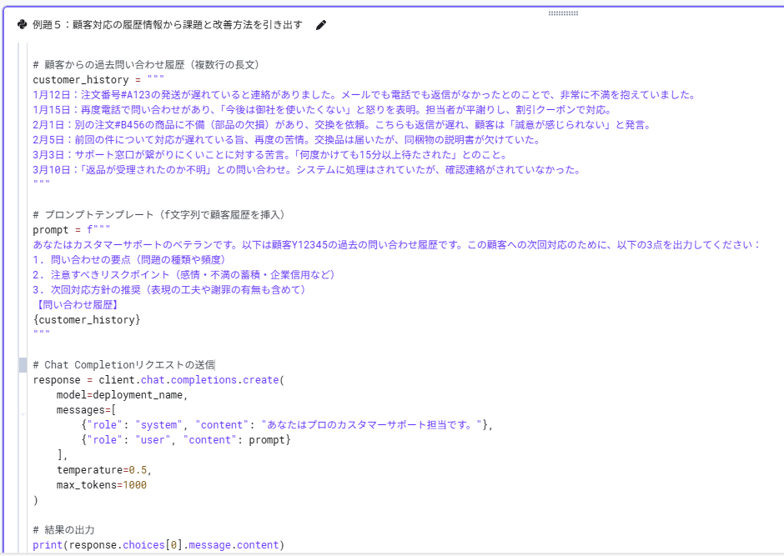Click the pencil icon to edit the cell title
This screenshot has width=784, height=556.
pos(321,25)
